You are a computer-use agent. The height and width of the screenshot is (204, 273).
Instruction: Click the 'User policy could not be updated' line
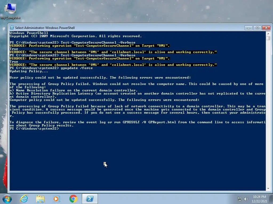[100, 78]
